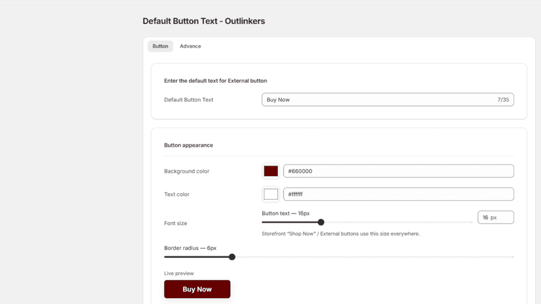This screenshot has height=304, width=541.
Task: Open the Advance tab
Action: click(x=190, y=46)
